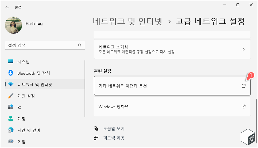
Task: Select the 시간 및 언어 globe clock icon
Action: click(x=11, y=130)
